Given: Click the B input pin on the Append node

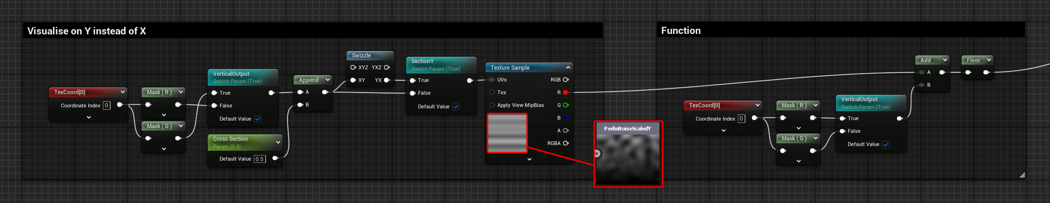Looking at the screenshot, I should pyautogui.click(x=300, y=105).
